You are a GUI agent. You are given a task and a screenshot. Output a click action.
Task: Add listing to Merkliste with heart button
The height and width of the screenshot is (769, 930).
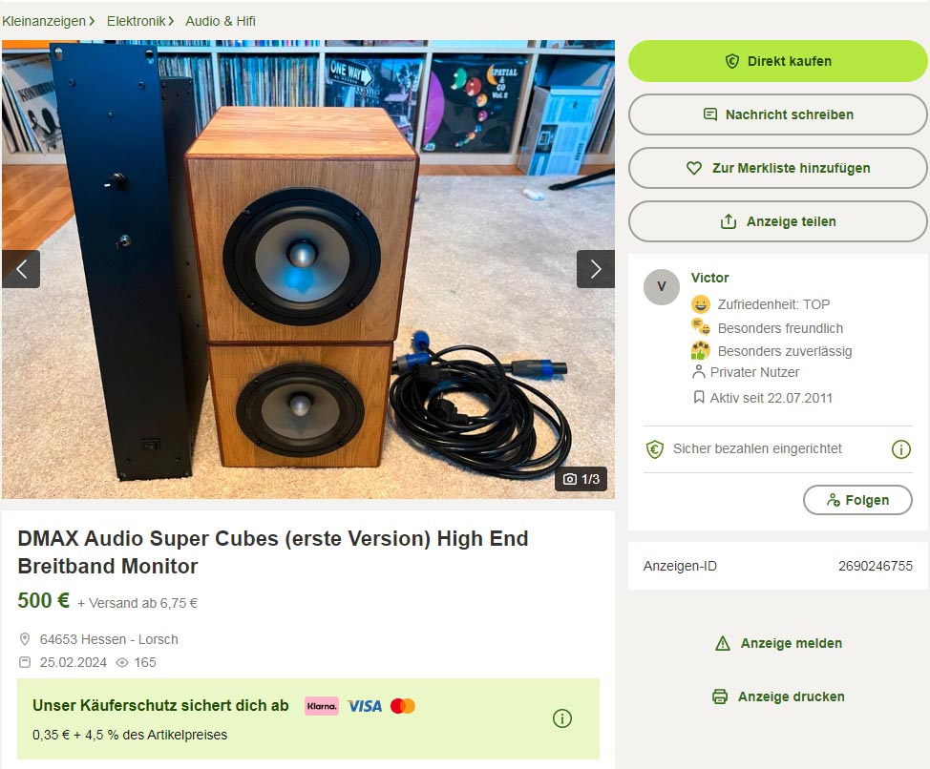(777, 168)
